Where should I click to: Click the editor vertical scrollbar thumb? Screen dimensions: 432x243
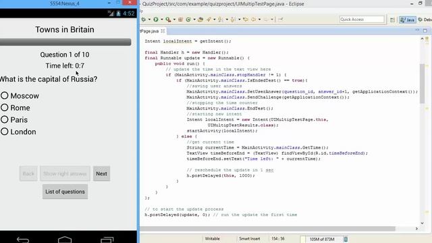pos(422,84)
